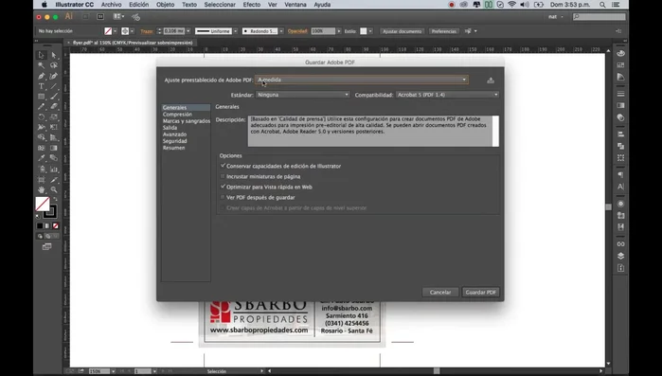
Task: Click the stroke weight value field
Action: click(173, 31)
